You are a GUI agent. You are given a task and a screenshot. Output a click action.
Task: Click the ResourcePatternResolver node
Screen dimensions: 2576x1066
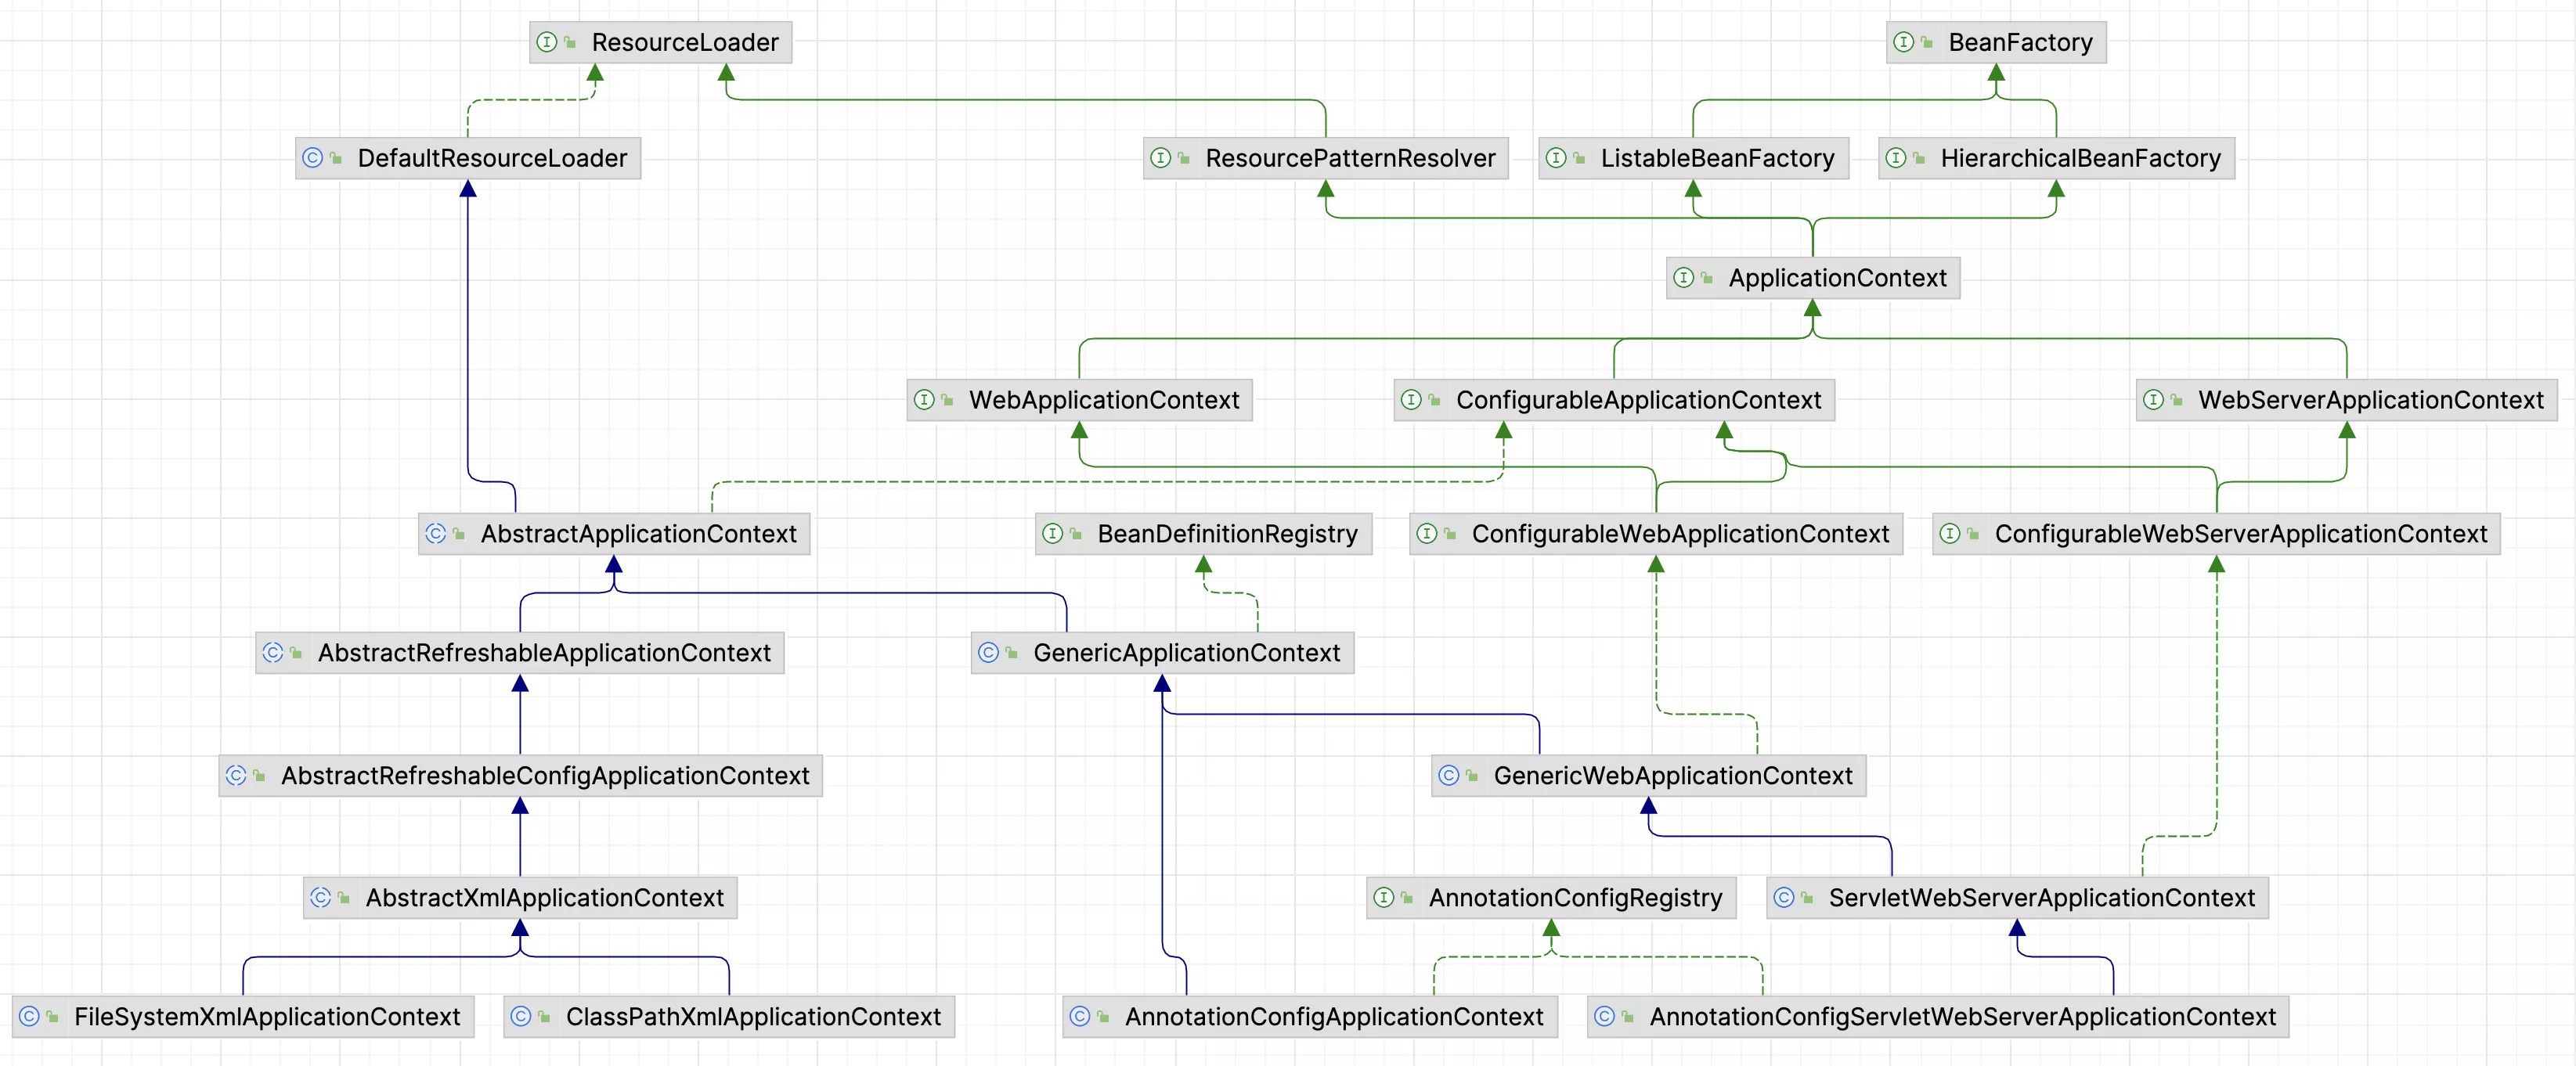(1326, 158)
